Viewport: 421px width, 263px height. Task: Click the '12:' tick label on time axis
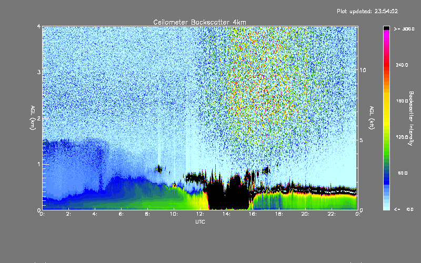[x=200, y=214]
